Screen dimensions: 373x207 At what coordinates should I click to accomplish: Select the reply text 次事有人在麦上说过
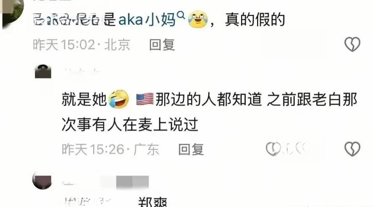coord(130,124)
